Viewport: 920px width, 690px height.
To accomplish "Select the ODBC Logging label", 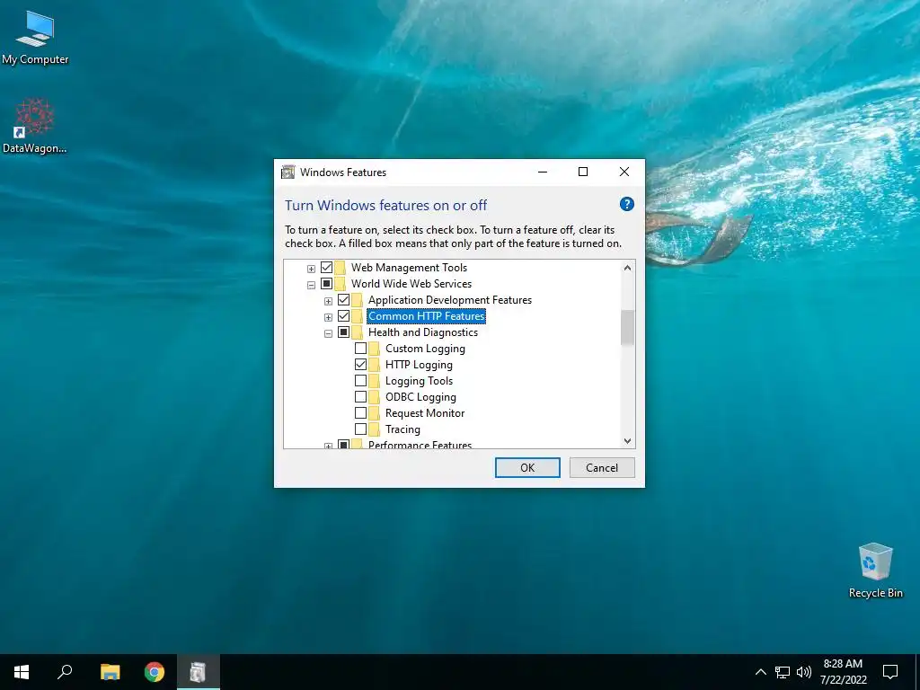I will click(x=420, y=397).
